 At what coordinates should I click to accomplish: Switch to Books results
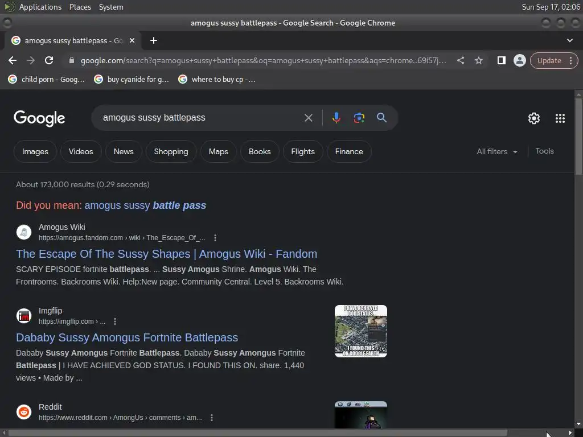click(260, 151)
